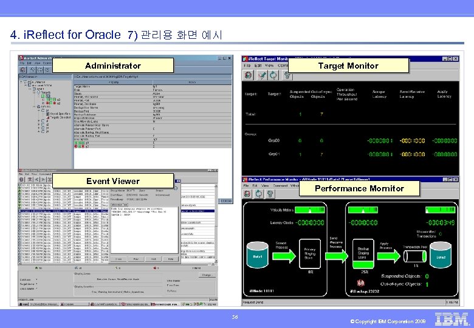Viewport: 474px width, 328px height.
Task: Click the back arrow icon in Administrator toolbar
Action: coord(40,70)
